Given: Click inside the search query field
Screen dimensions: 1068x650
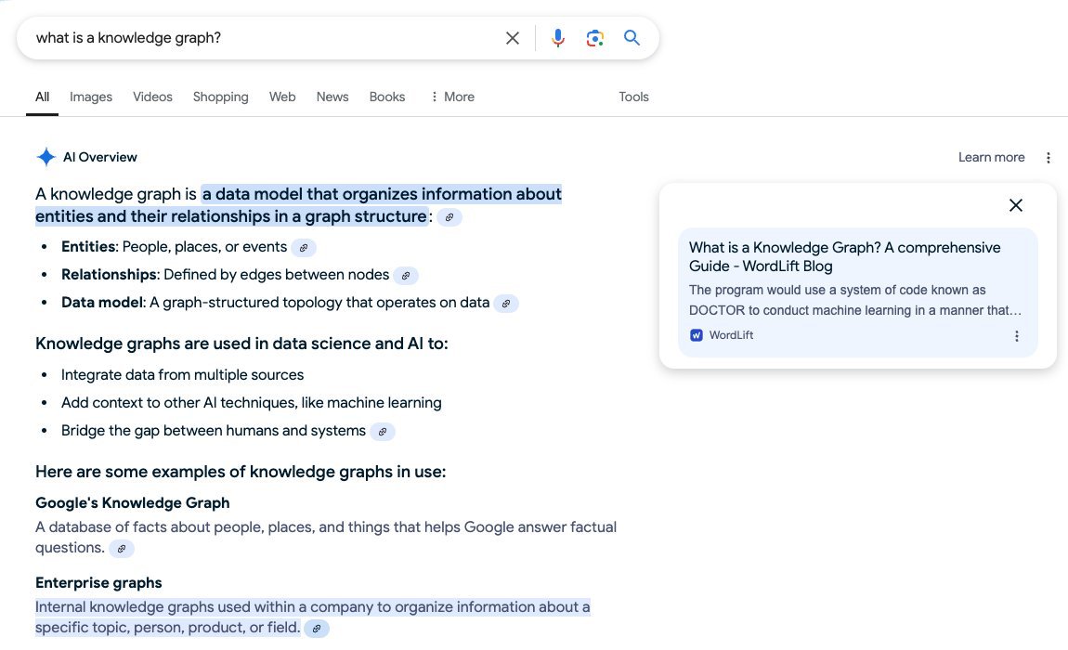Looking at the screenshot, I should 260,38.
